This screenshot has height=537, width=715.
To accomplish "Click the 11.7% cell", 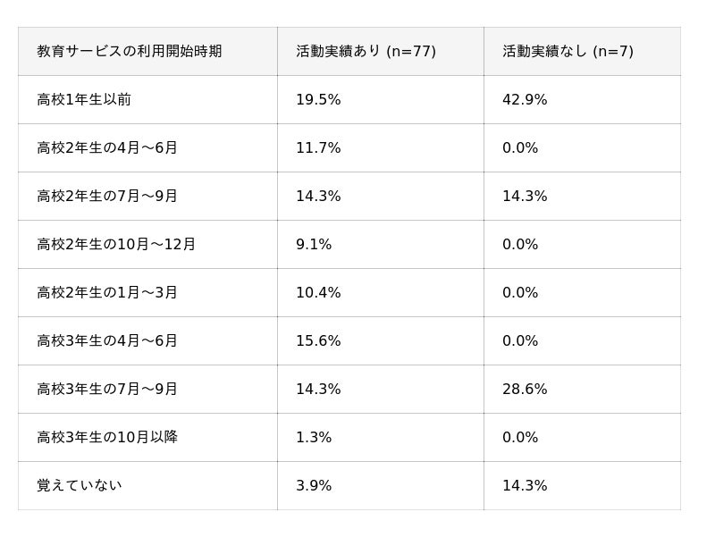I will 318,148.
